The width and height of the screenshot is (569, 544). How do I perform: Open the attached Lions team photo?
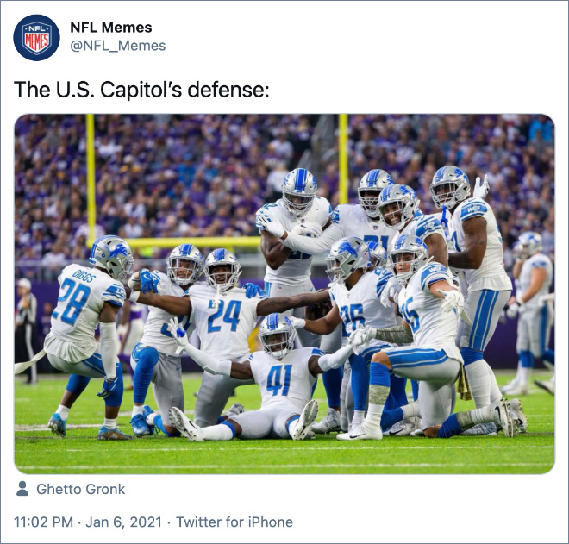pos(284,294)
